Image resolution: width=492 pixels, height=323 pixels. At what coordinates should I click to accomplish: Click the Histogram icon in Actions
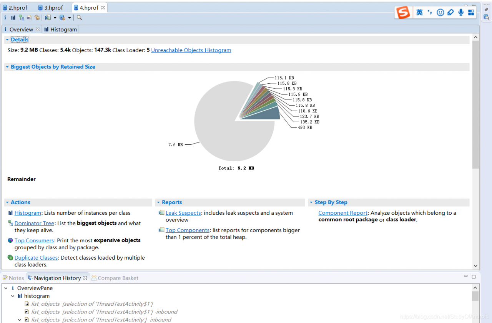pos(10,213)
